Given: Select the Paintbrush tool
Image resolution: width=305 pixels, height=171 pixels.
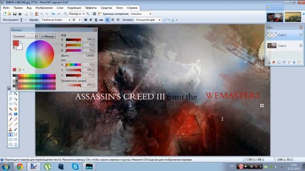Looking at the screenshot, I should [x=10, y=119].
